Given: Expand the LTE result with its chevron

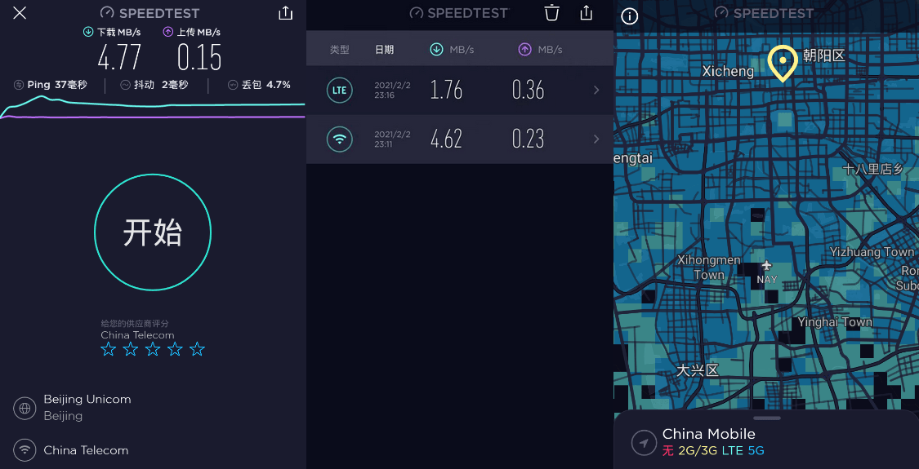Looking at the screenshot, I should 596,91.
